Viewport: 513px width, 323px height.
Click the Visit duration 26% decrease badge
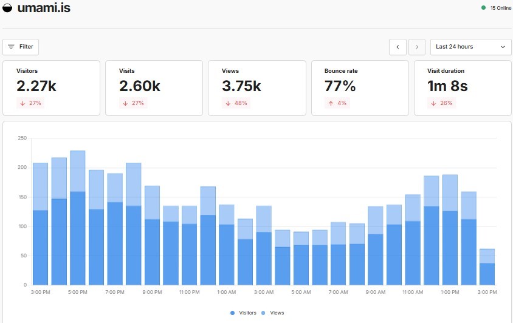coord(441,103)
